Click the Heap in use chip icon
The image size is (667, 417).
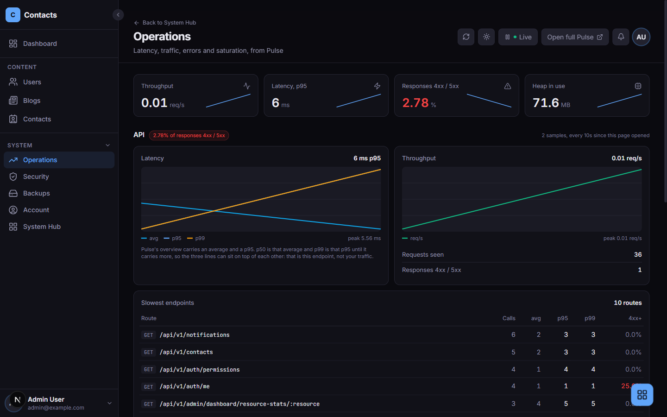click(638, 86)
